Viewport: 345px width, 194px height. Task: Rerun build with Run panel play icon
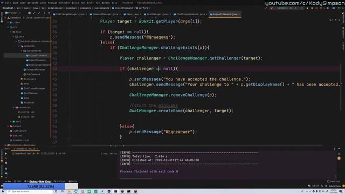tap(6, 154)
